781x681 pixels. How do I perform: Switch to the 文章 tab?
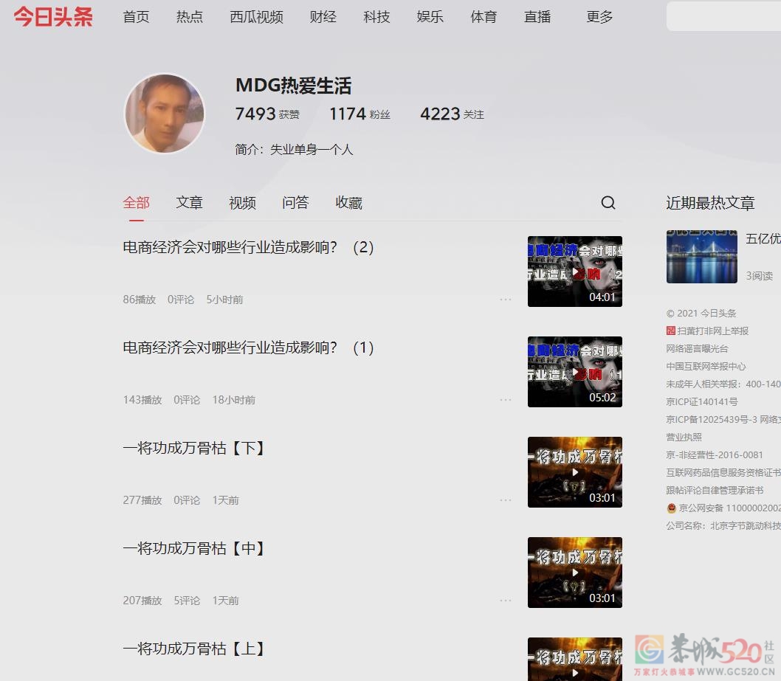(x=189, y=203)
